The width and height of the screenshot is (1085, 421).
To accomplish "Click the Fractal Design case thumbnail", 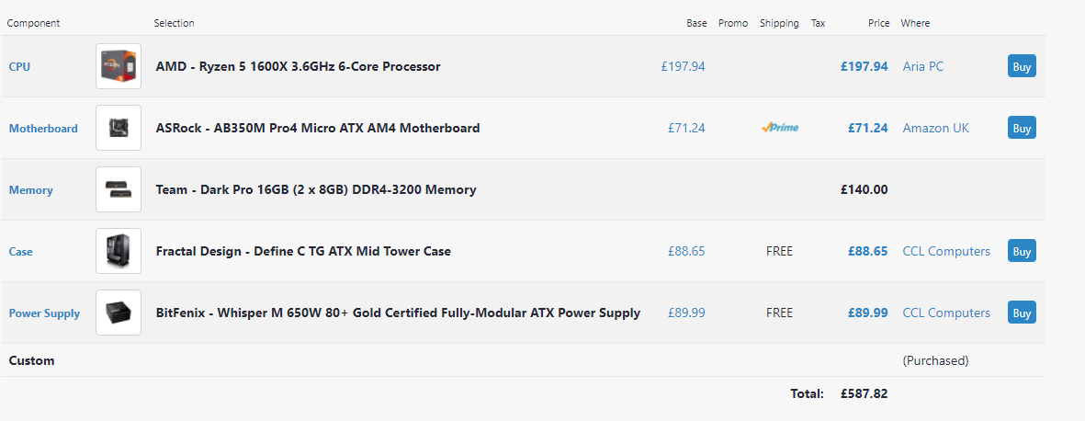I will (x=119, y=251).
